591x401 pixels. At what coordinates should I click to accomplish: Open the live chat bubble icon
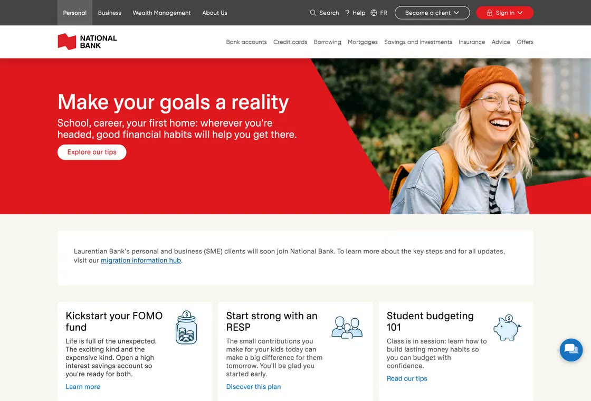[x=571, y=350]
